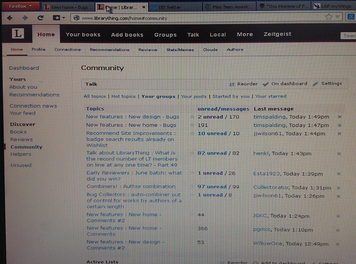Select the Connections sub-tab

tap(68, 50)
